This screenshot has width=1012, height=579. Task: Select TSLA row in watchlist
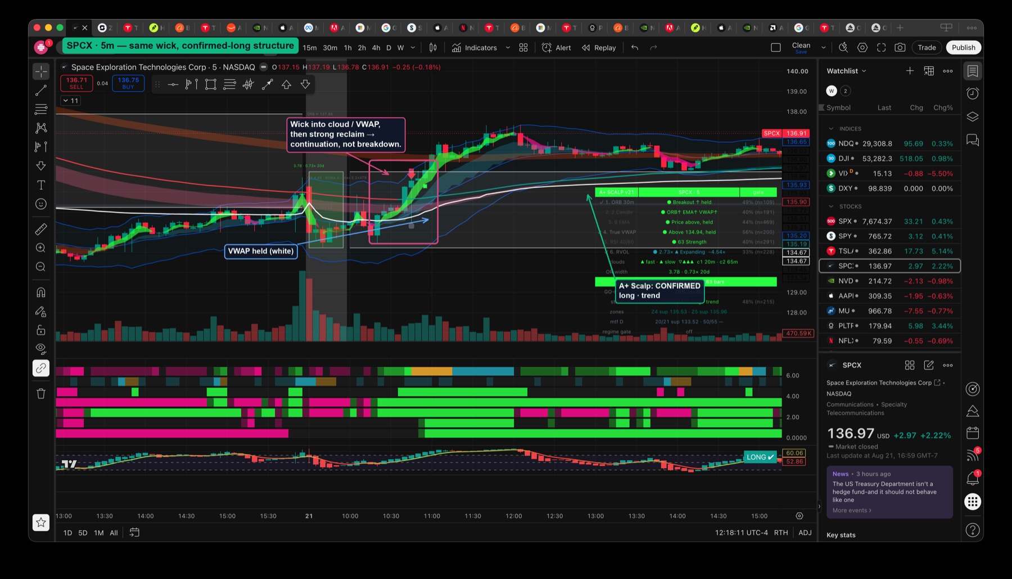pyautogui.click(x=889, y=251)
